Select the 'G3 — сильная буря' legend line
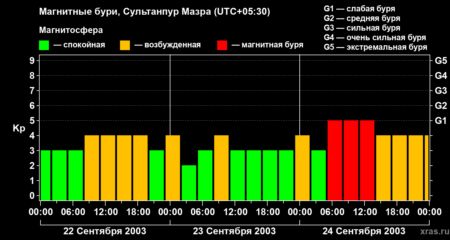 pos(362,28)
